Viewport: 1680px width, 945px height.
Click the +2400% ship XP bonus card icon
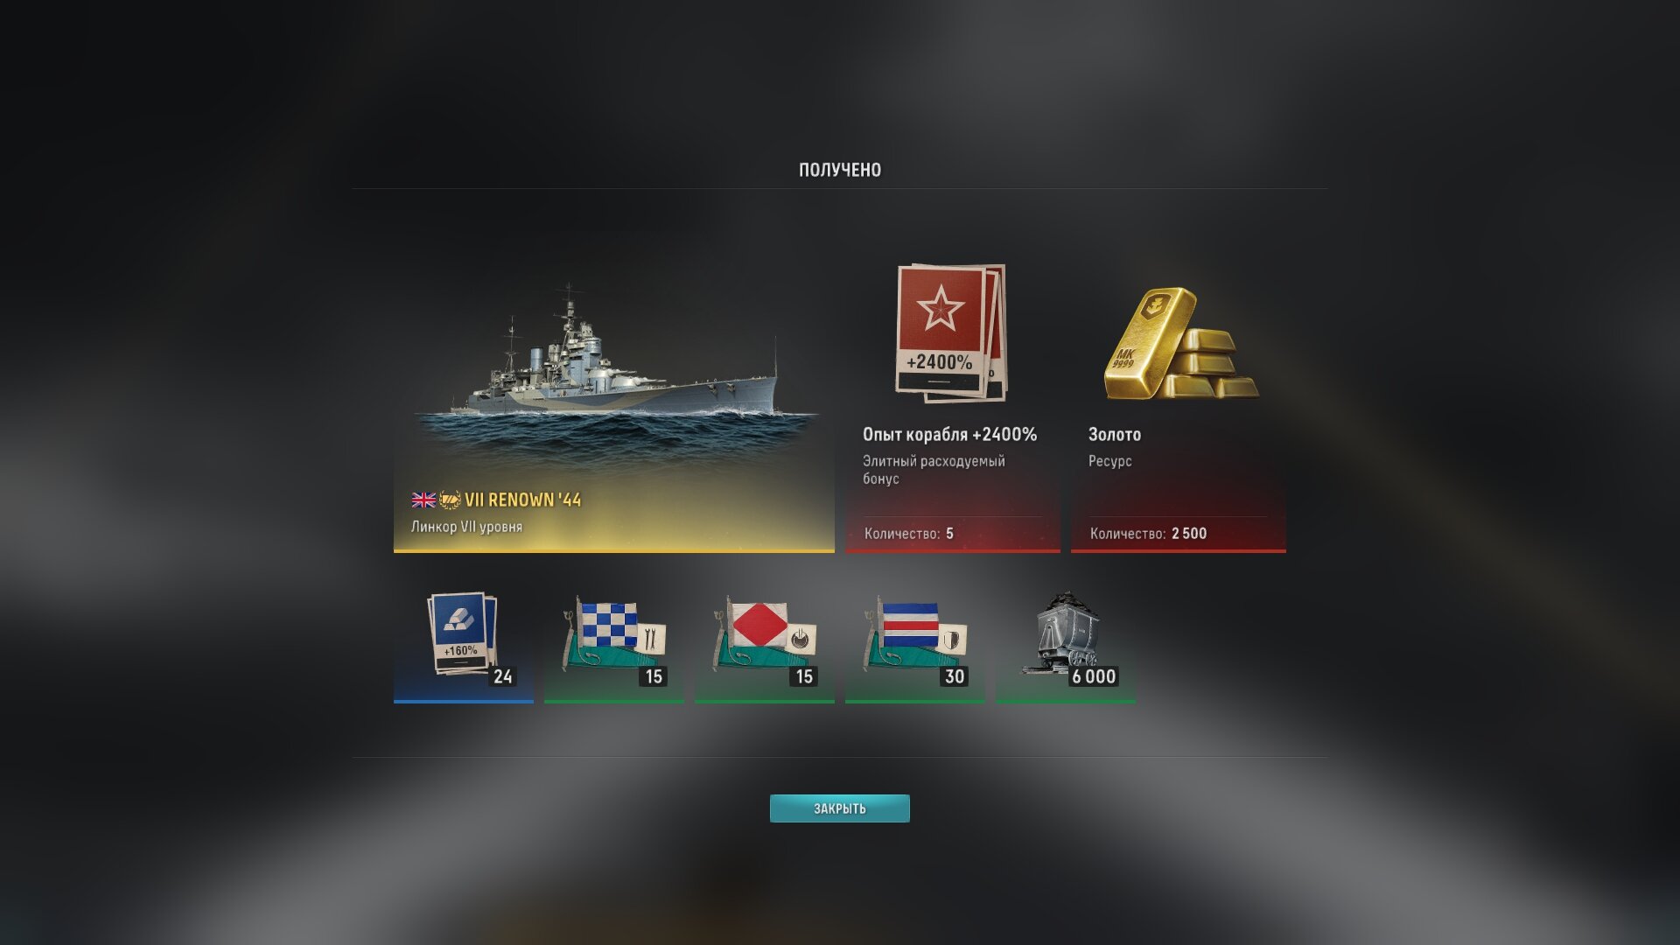click(951, 332)
